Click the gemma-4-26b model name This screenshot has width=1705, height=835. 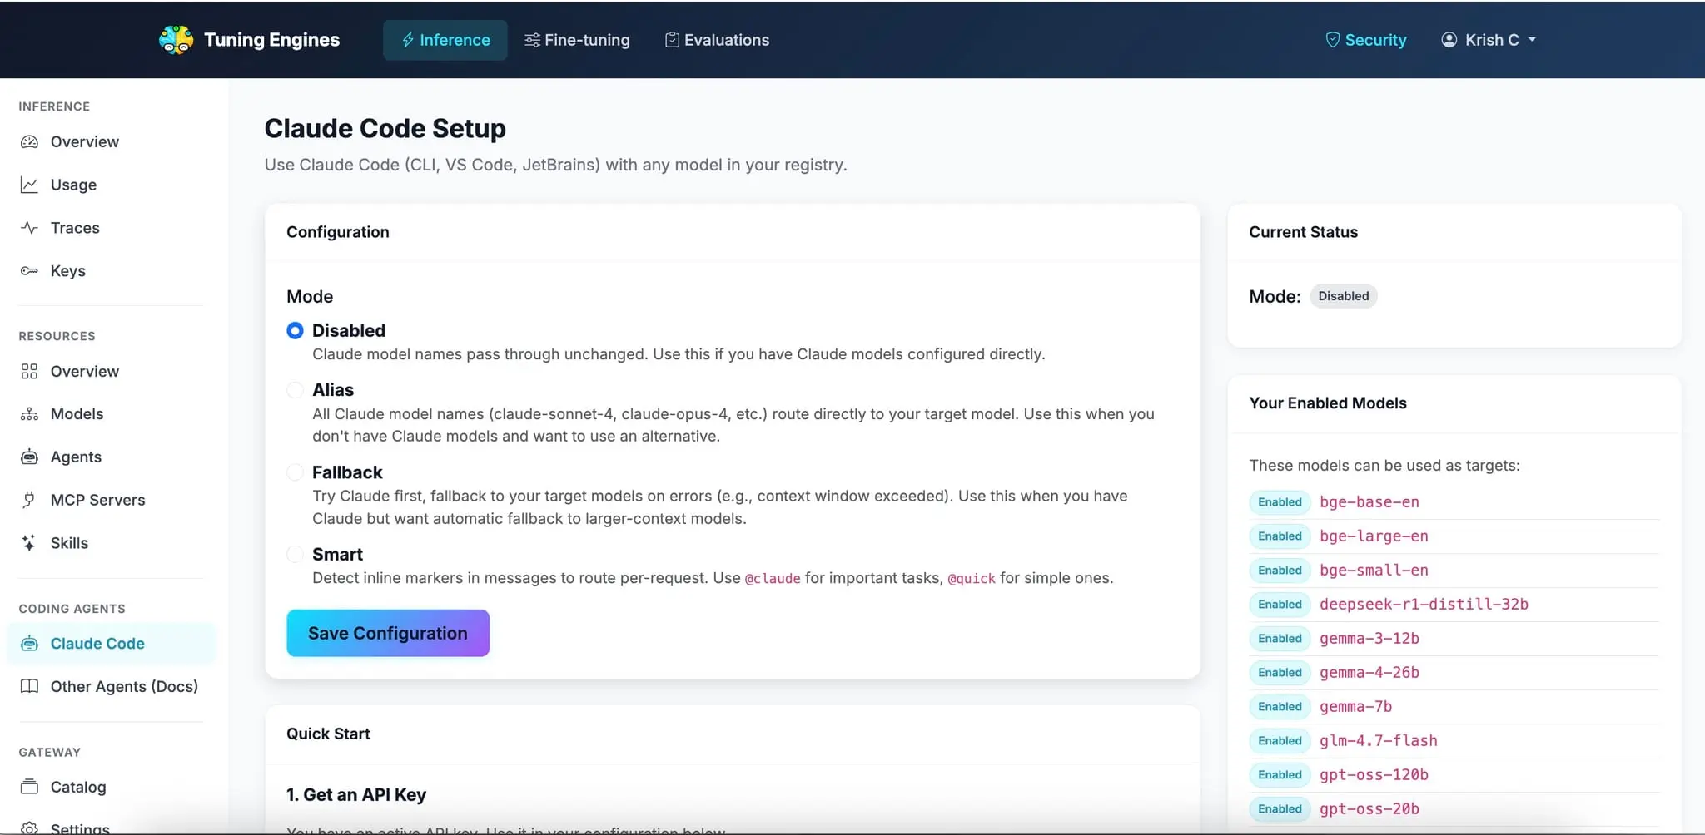[1369, 673]
